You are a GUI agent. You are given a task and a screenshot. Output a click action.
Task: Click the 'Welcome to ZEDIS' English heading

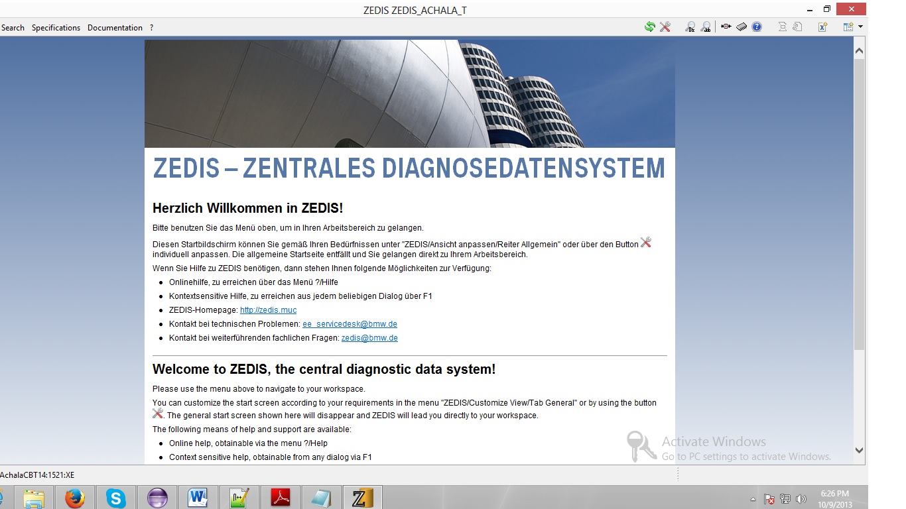tap(324, 369)
